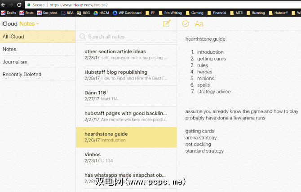
Task: Click the Secure padlock icon
Action: [29, 5]
